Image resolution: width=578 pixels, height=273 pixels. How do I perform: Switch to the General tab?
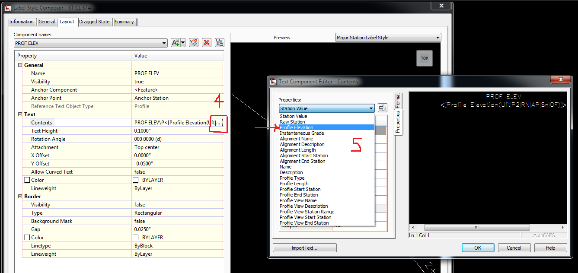pos(47,22)
